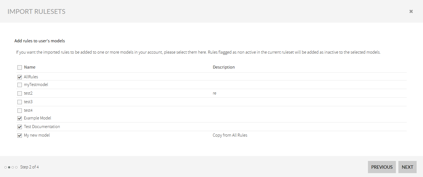This screenshot has height=177, width=423.
Task: Click the Name column header
Action: coord(29,67)
